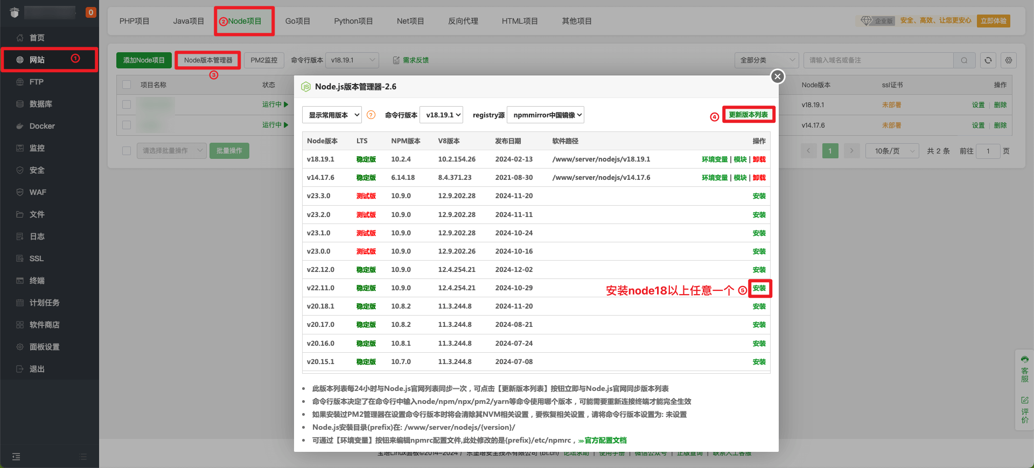Click the collapse sidebar icon at bottom left
The width and height of the screenshot is (1034, 468).
click(16, 457)
